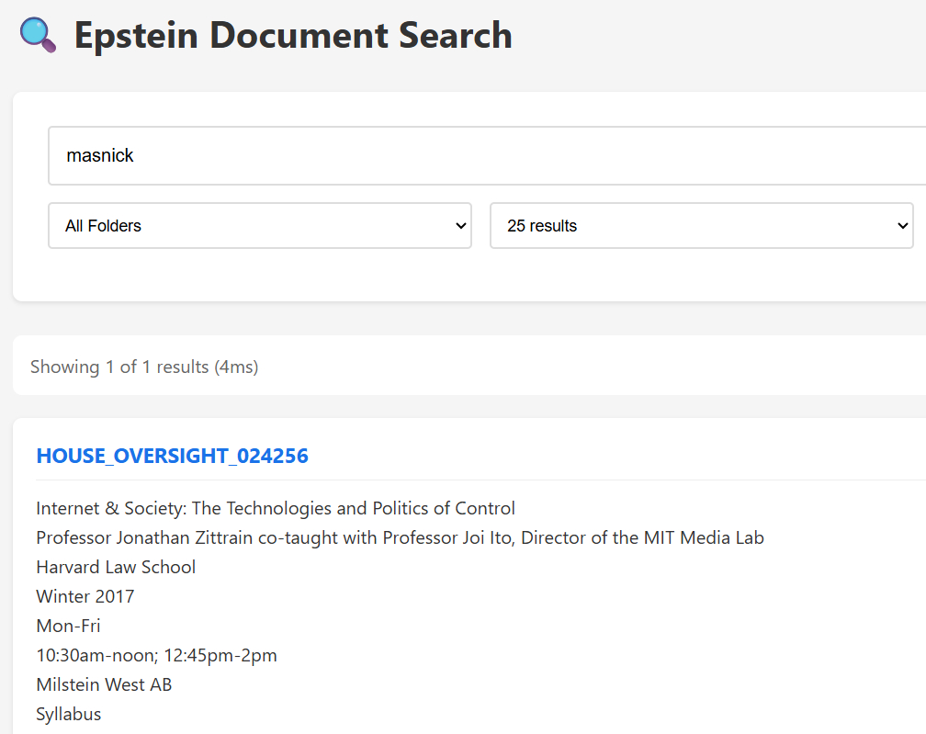
Task: Click the chevron arrow on All Folders selector
Action: [x=460, y=226]
